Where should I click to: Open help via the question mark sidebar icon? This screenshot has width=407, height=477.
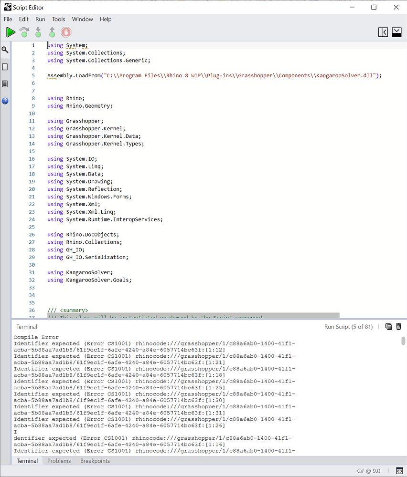(5, 101)
